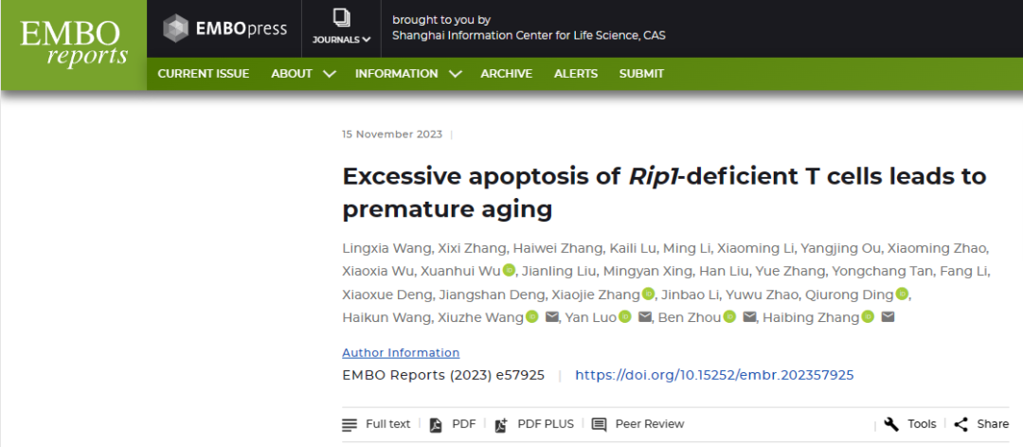View the Full text
The image size is (1023, 447).
point(376,424)
